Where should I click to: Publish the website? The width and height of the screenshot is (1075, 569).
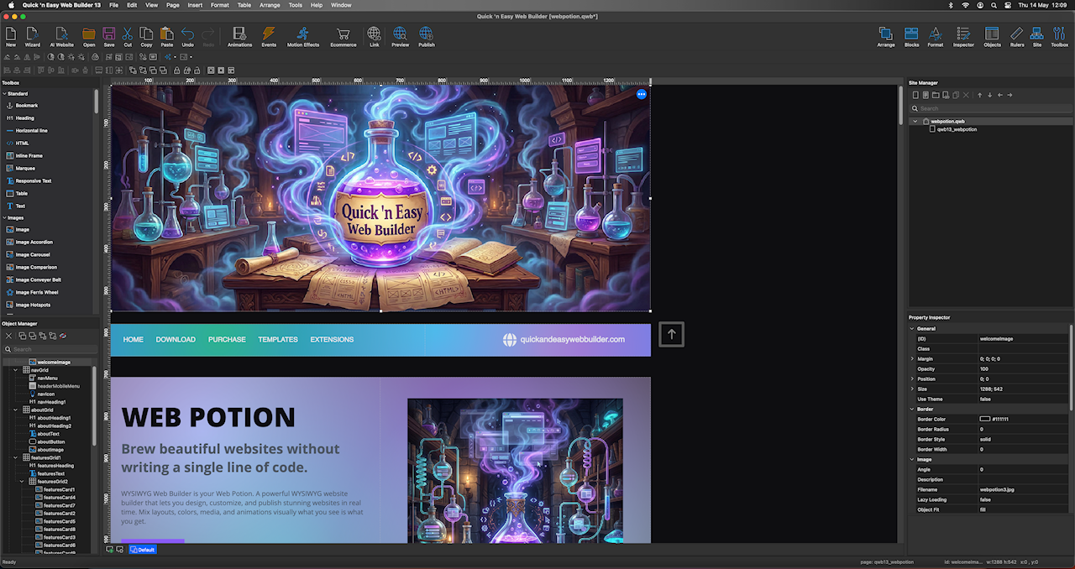tap(427, 36)
